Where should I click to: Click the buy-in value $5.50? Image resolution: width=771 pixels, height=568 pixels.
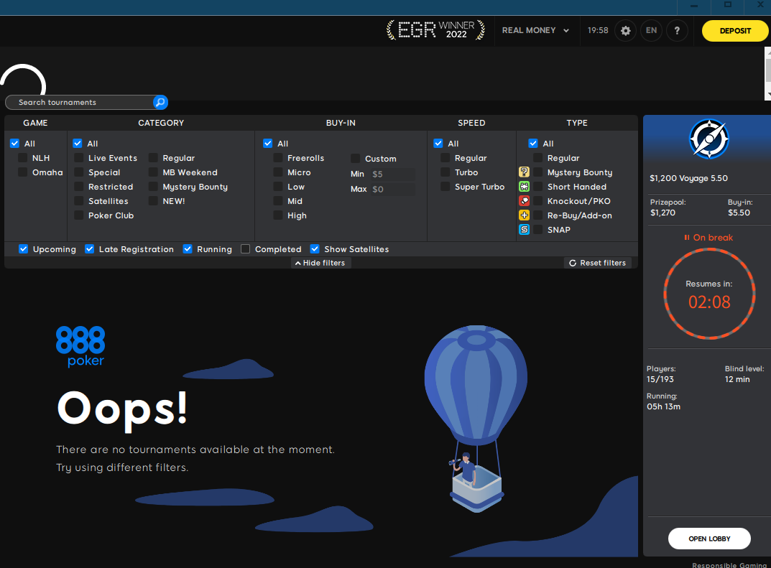pos(739,213)
